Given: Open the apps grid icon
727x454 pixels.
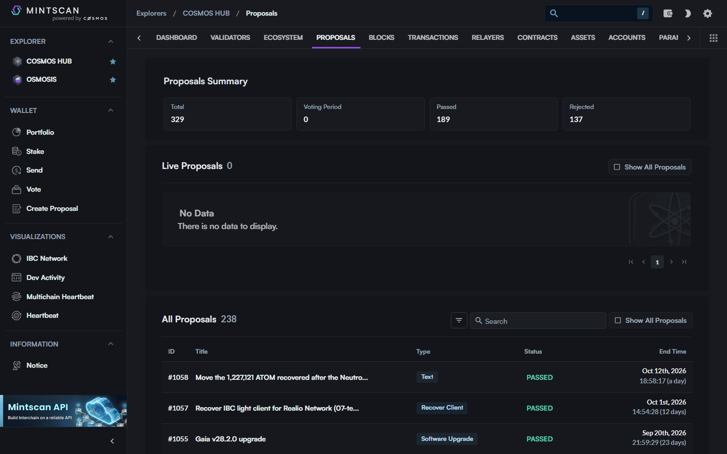Looking at the screenshot, I should tap(713, 38).
